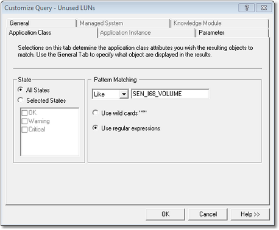Tick the Critical state checkbox
279x230 pixels.
point(24,130)
